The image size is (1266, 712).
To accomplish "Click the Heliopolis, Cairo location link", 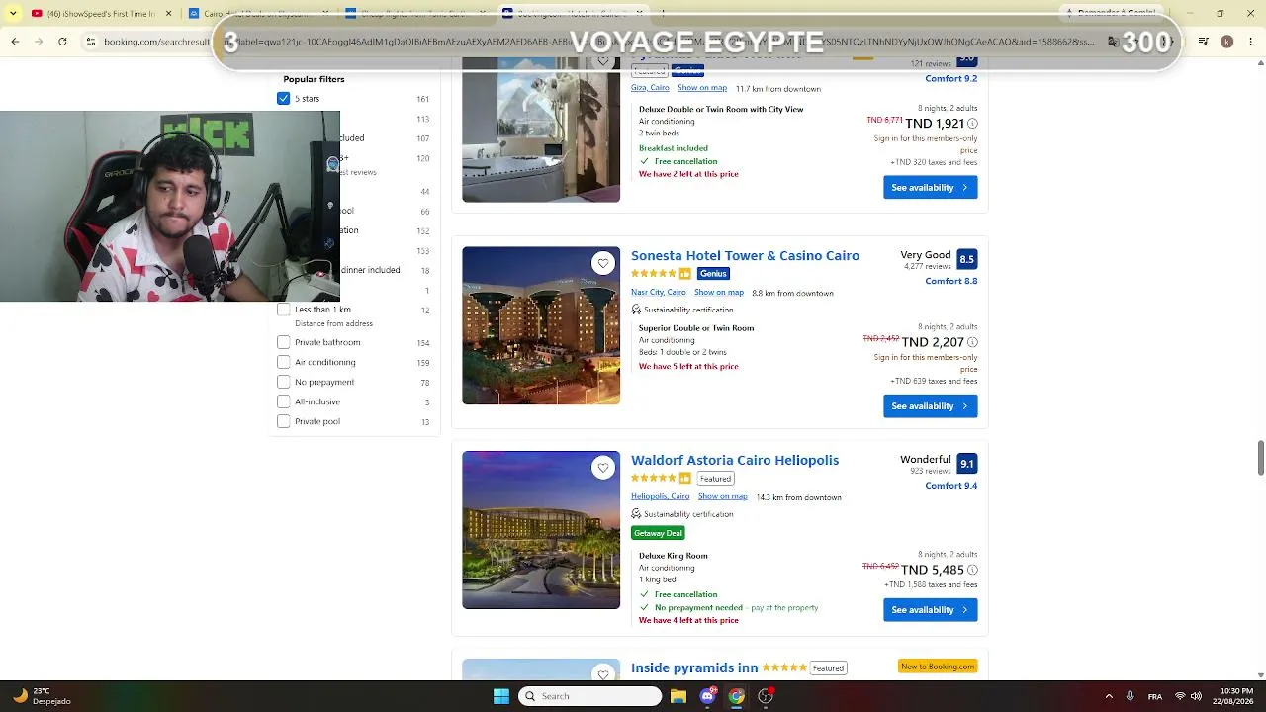I will coord(661,497).
